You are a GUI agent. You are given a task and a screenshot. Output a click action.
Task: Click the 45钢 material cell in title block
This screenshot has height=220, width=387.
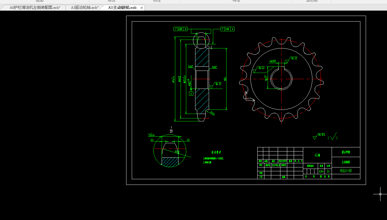click(317, 155)
